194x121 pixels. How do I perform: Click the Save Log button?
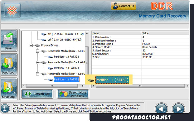[9, 89]
